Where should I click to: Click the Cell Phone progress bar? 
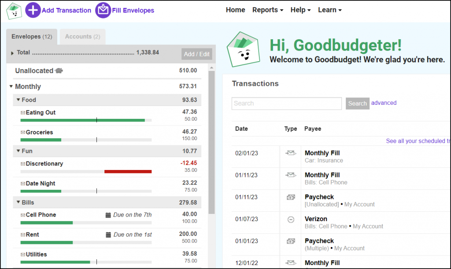pos(86,223)
